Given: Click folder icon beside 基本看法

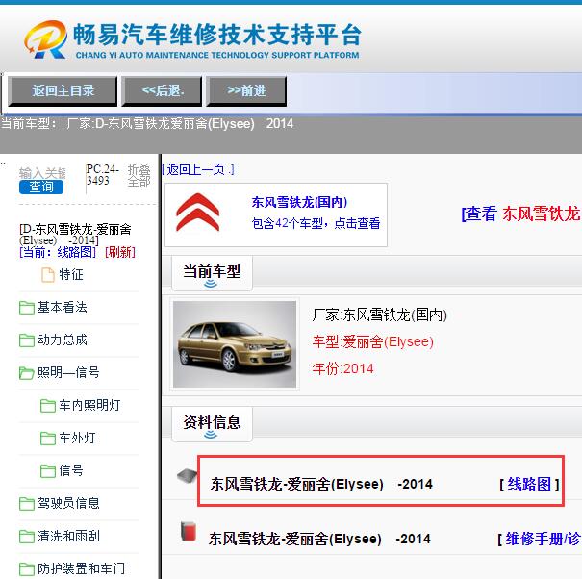Looking at the screenshot, I should coord(27,308).
